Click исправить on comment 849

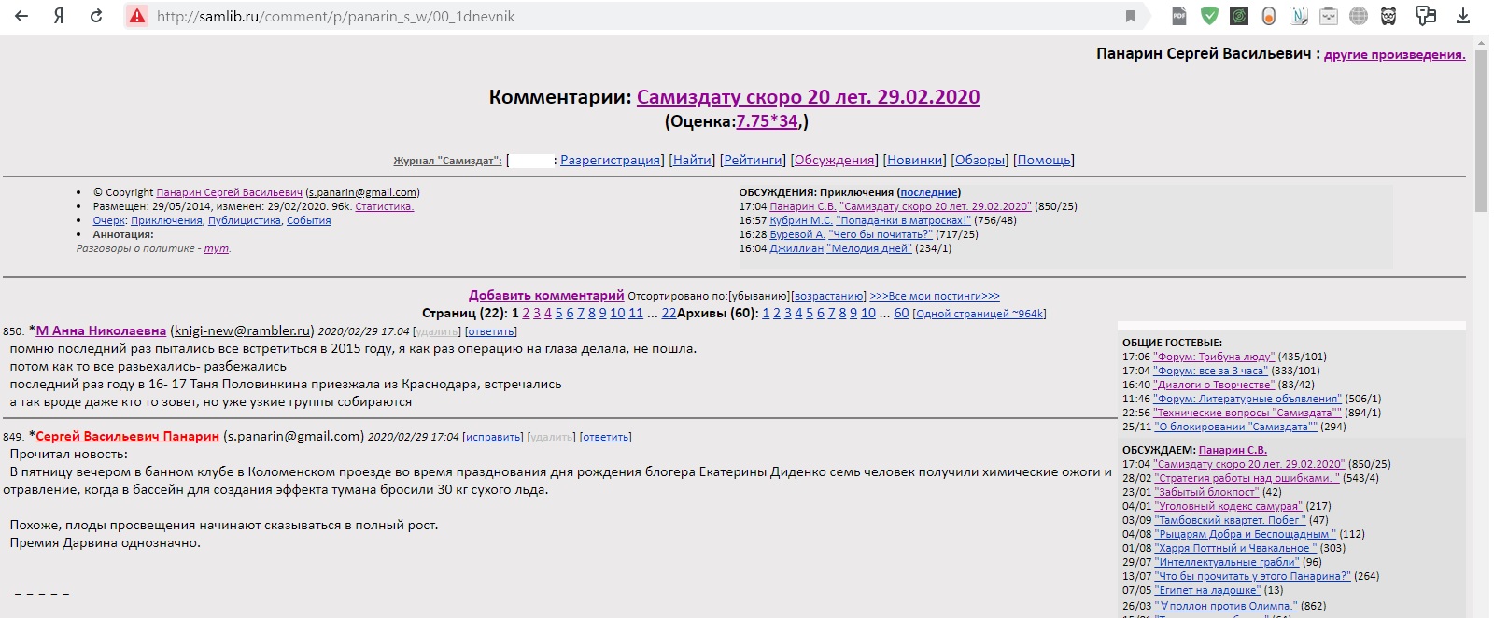pos(493,437)
